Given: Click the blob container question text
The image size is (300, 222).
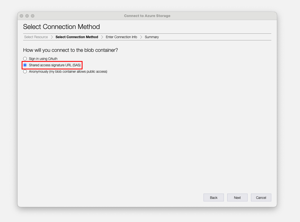Looking at the screenshot, I should (70, 50).
